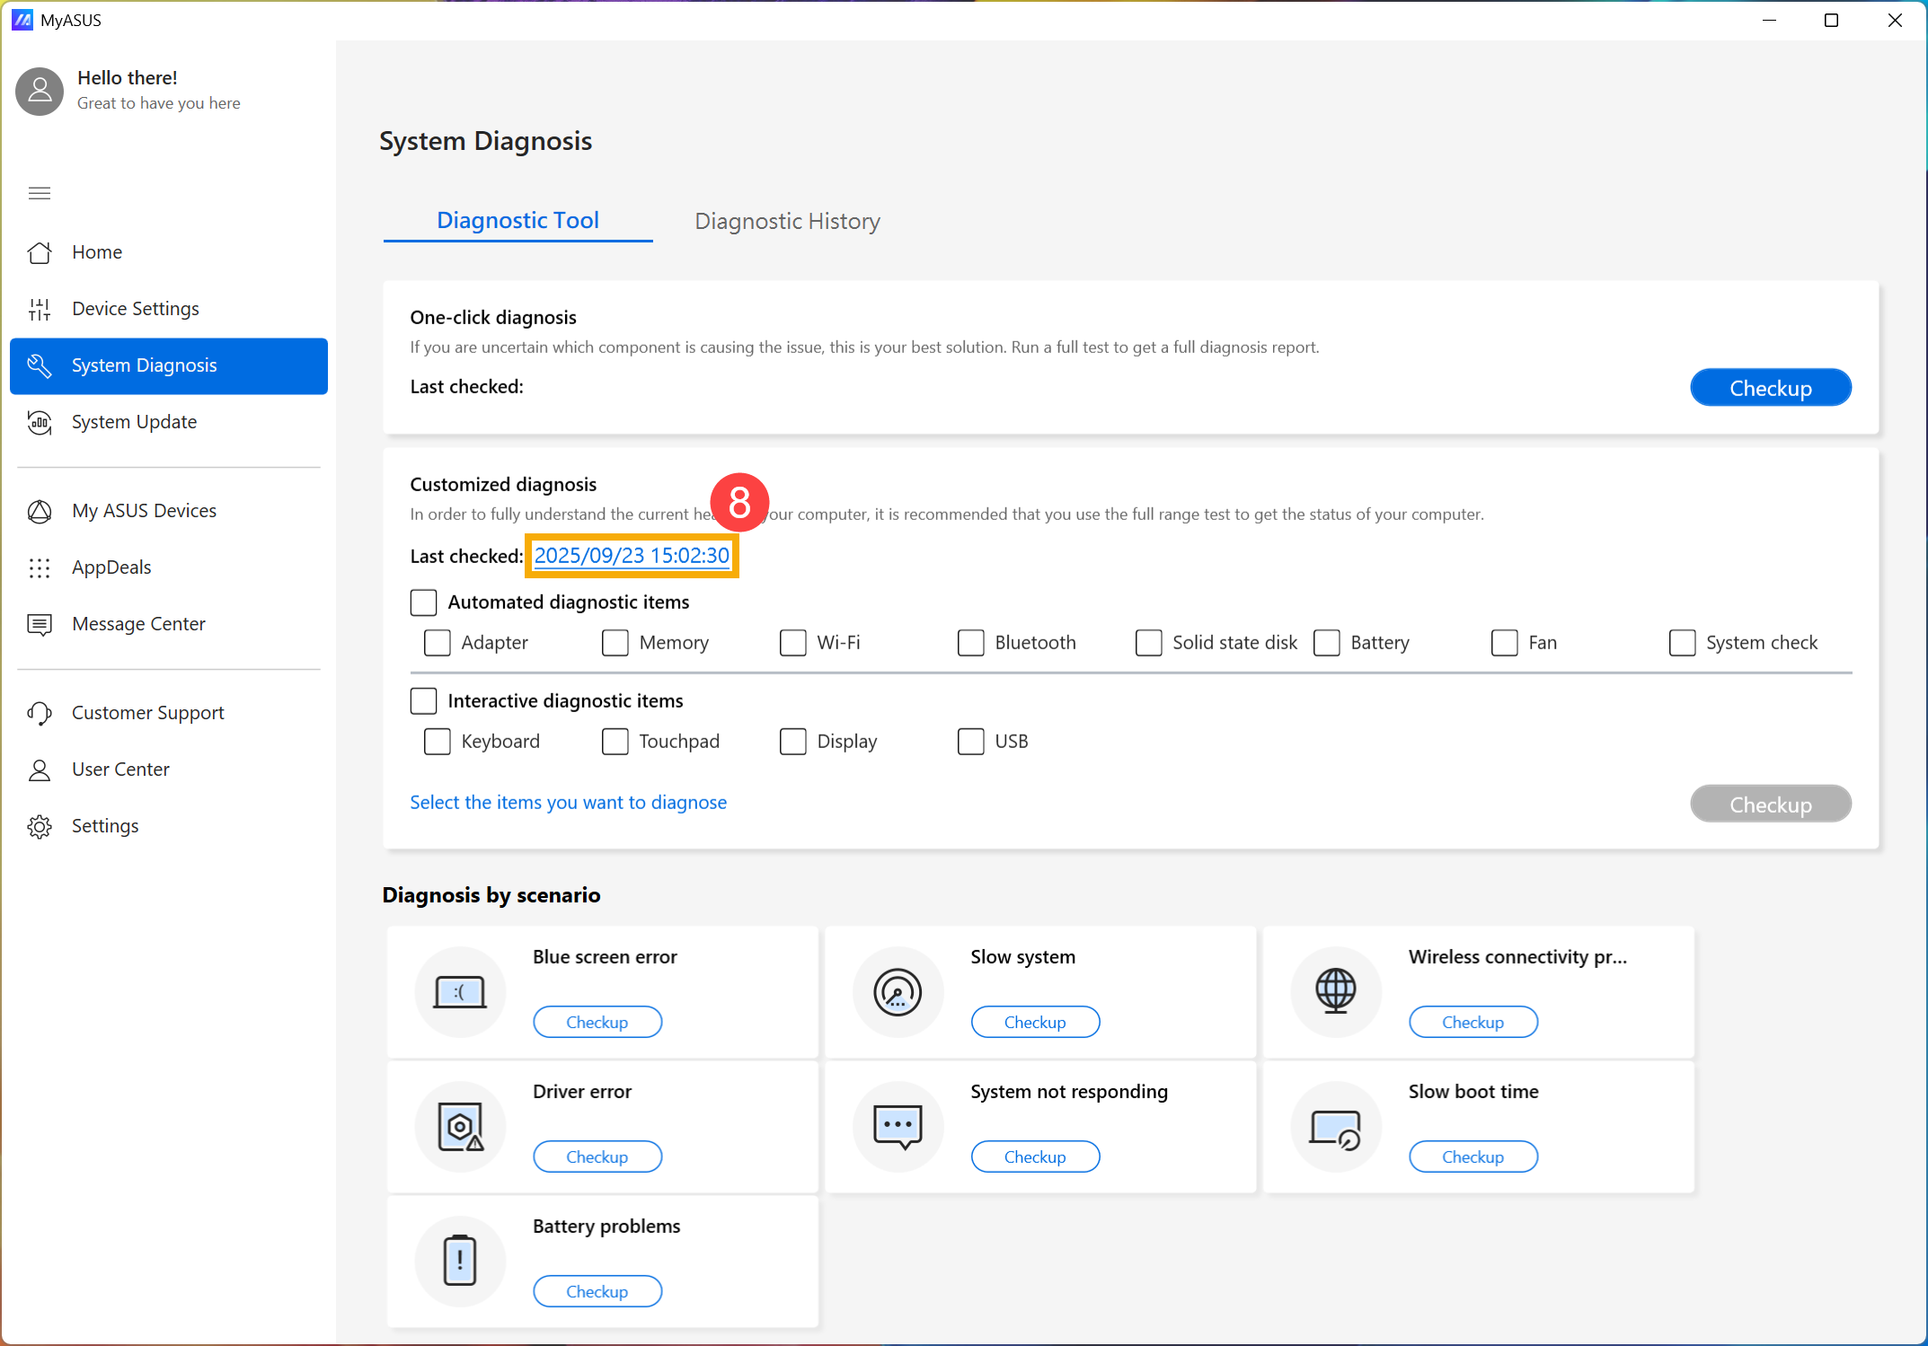This screenshot has width=1928, height=1346.
Task: Click the AppDeals grid icon
Action: 40,567
